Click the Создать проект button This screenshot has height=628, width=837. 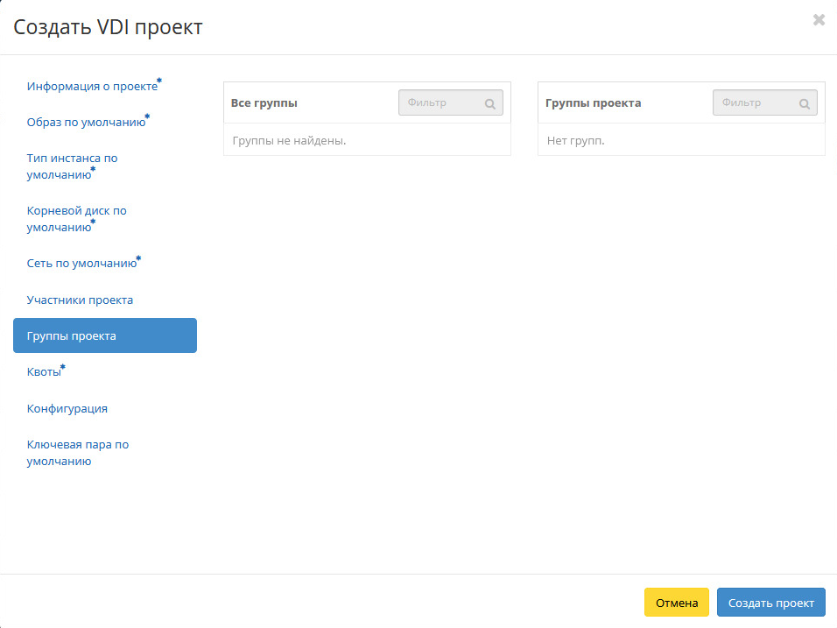point(770,603)
